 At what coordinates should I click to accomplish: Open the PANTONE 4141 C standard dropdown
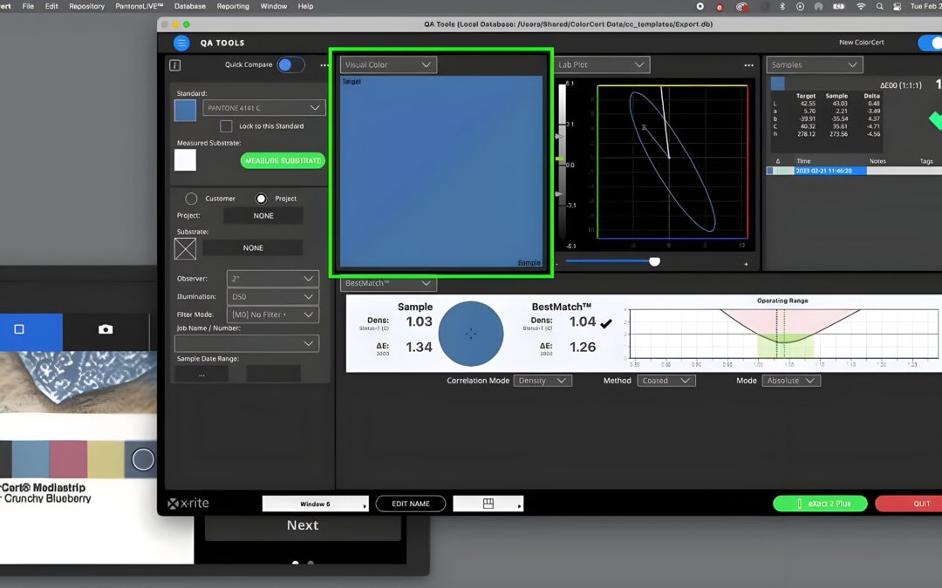(x=264, y=108)
